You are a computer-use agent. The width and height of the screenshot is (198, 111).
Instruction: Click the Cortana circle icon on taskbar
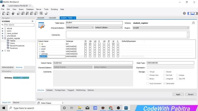tap(64, 108)
